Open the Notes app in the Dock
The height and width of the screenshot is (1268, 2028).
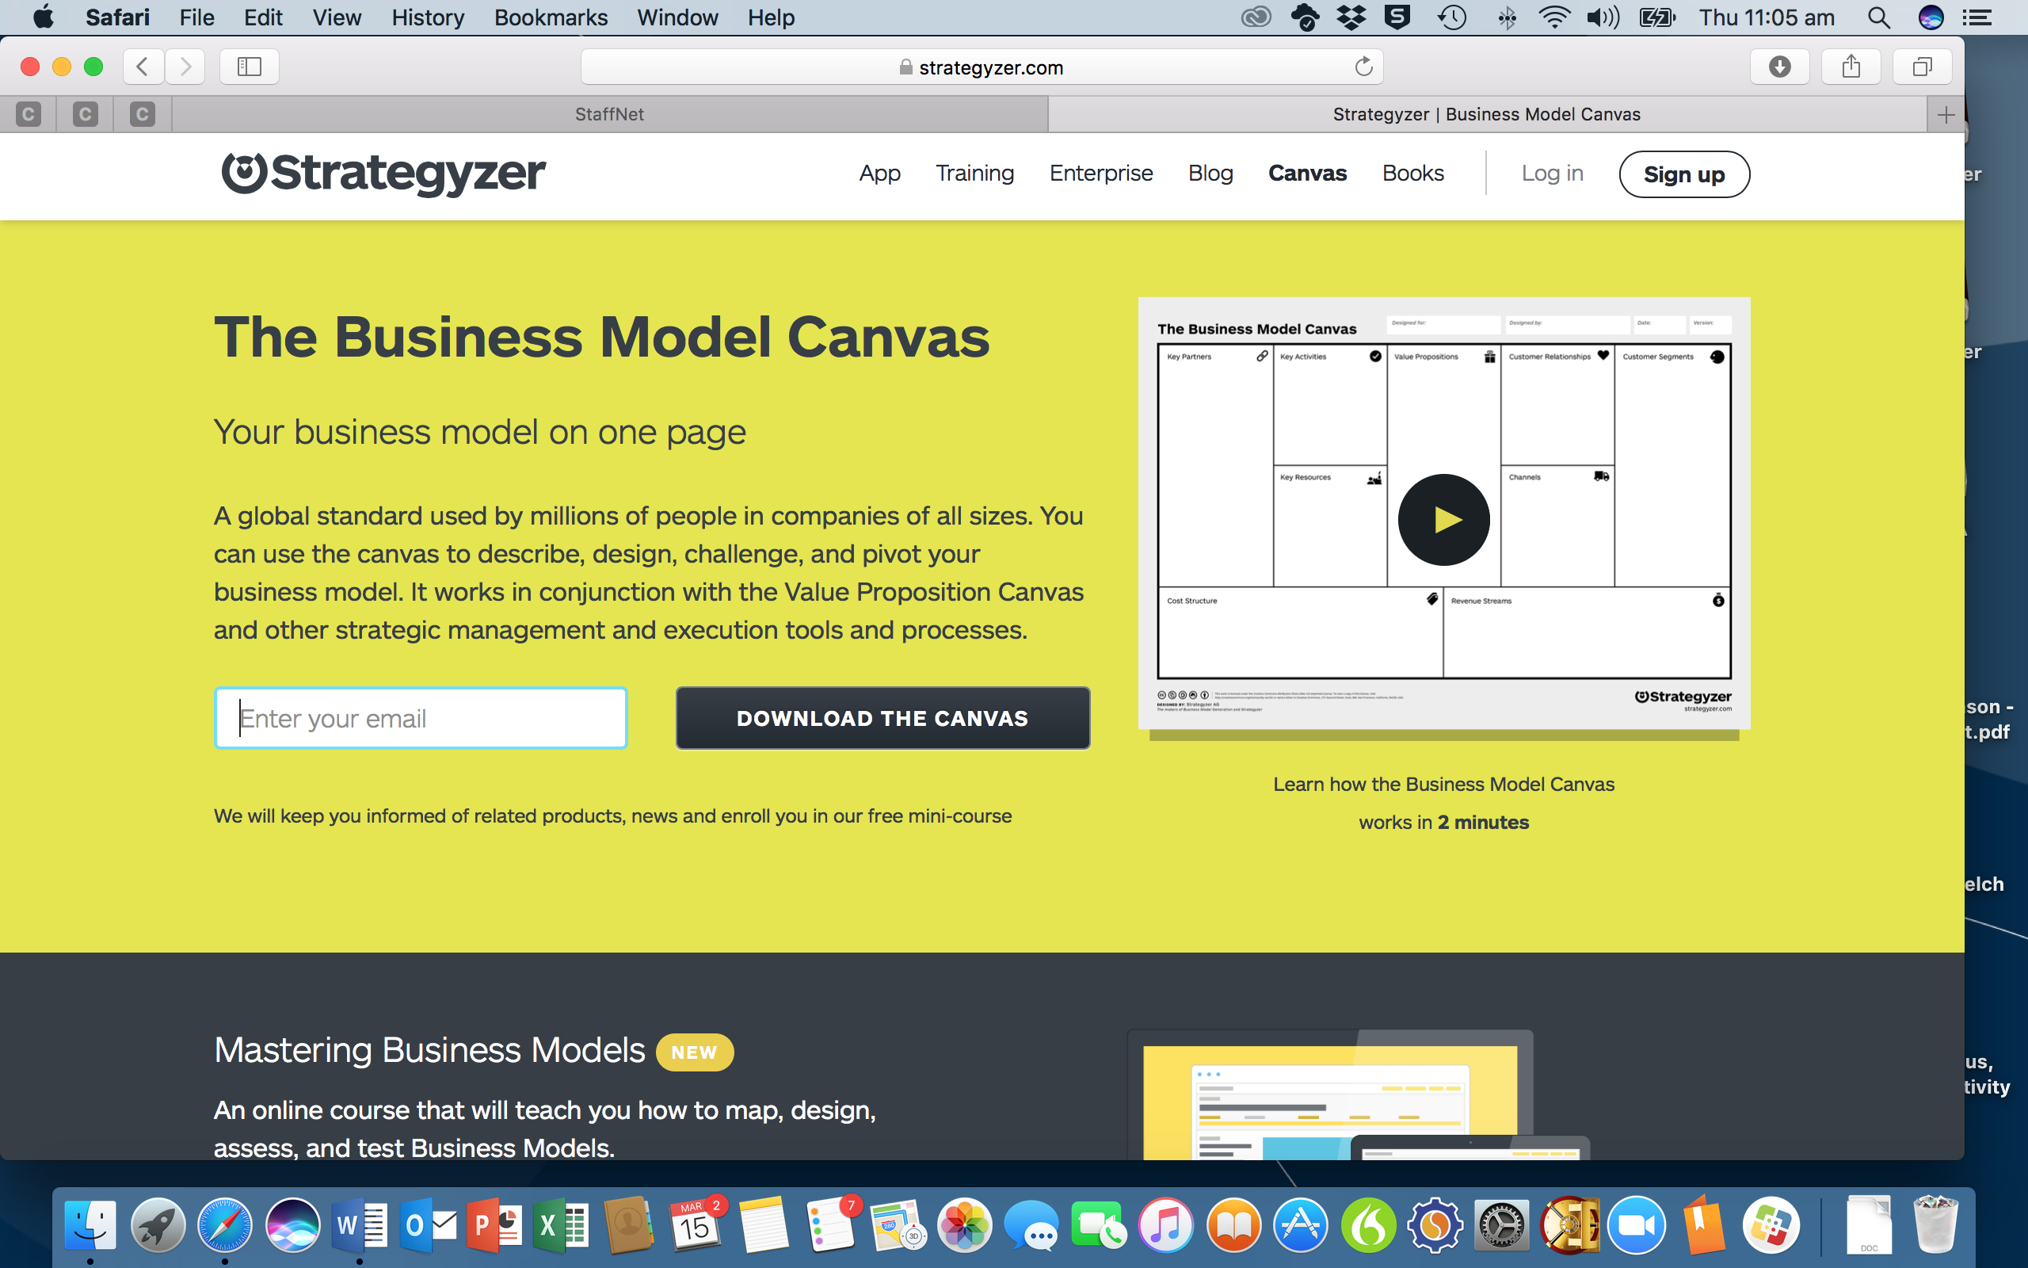coord(764,1224)
